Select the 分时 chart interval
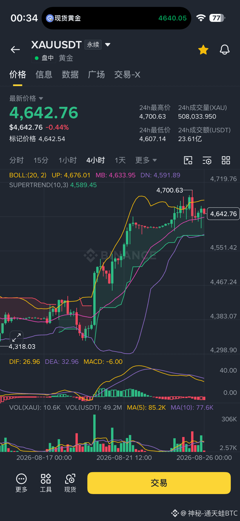 pyautogui.click(x=16, y=160)
